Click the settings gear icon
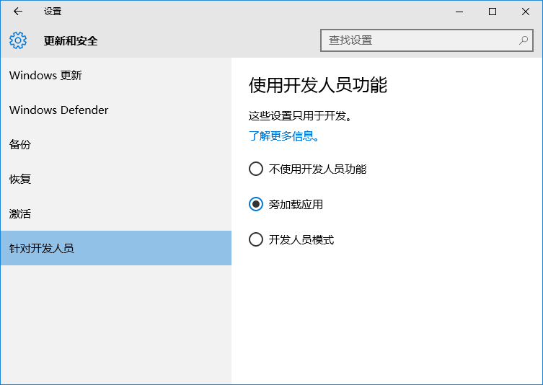 coord(18,40)
